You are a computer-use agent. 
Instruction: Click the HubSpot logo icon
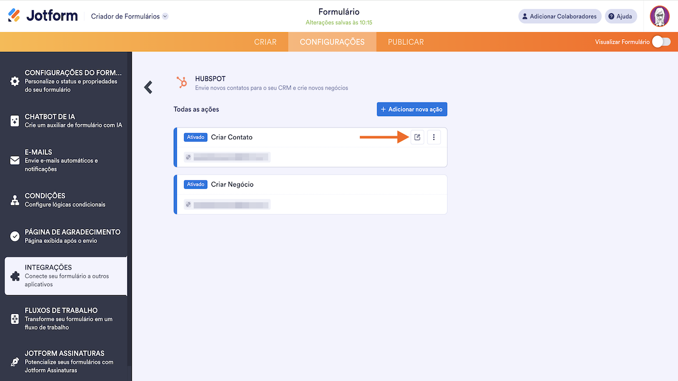[182, 83]
